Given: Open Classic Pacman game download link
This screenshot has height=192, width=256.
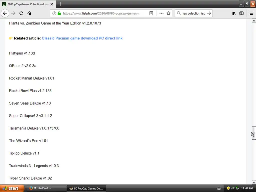Looking at the screenshot, I should [x=82, y=38].
